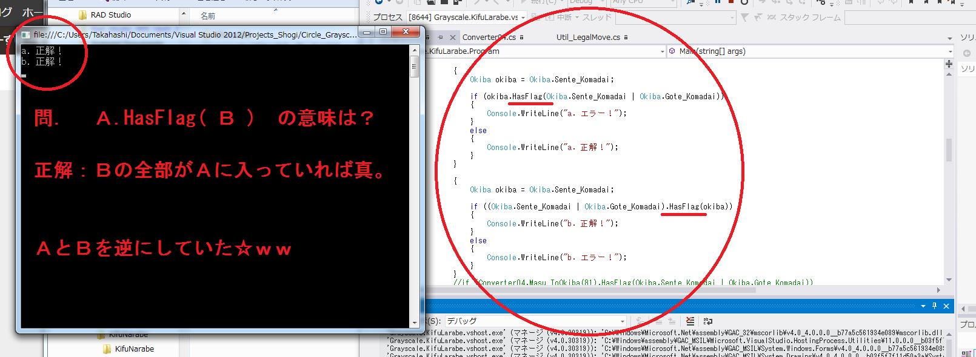Image resolution: width=976 pixels, height=357 pixels.
Task: Toggle the pin on the active document tab
Action: tap(441, 38)
